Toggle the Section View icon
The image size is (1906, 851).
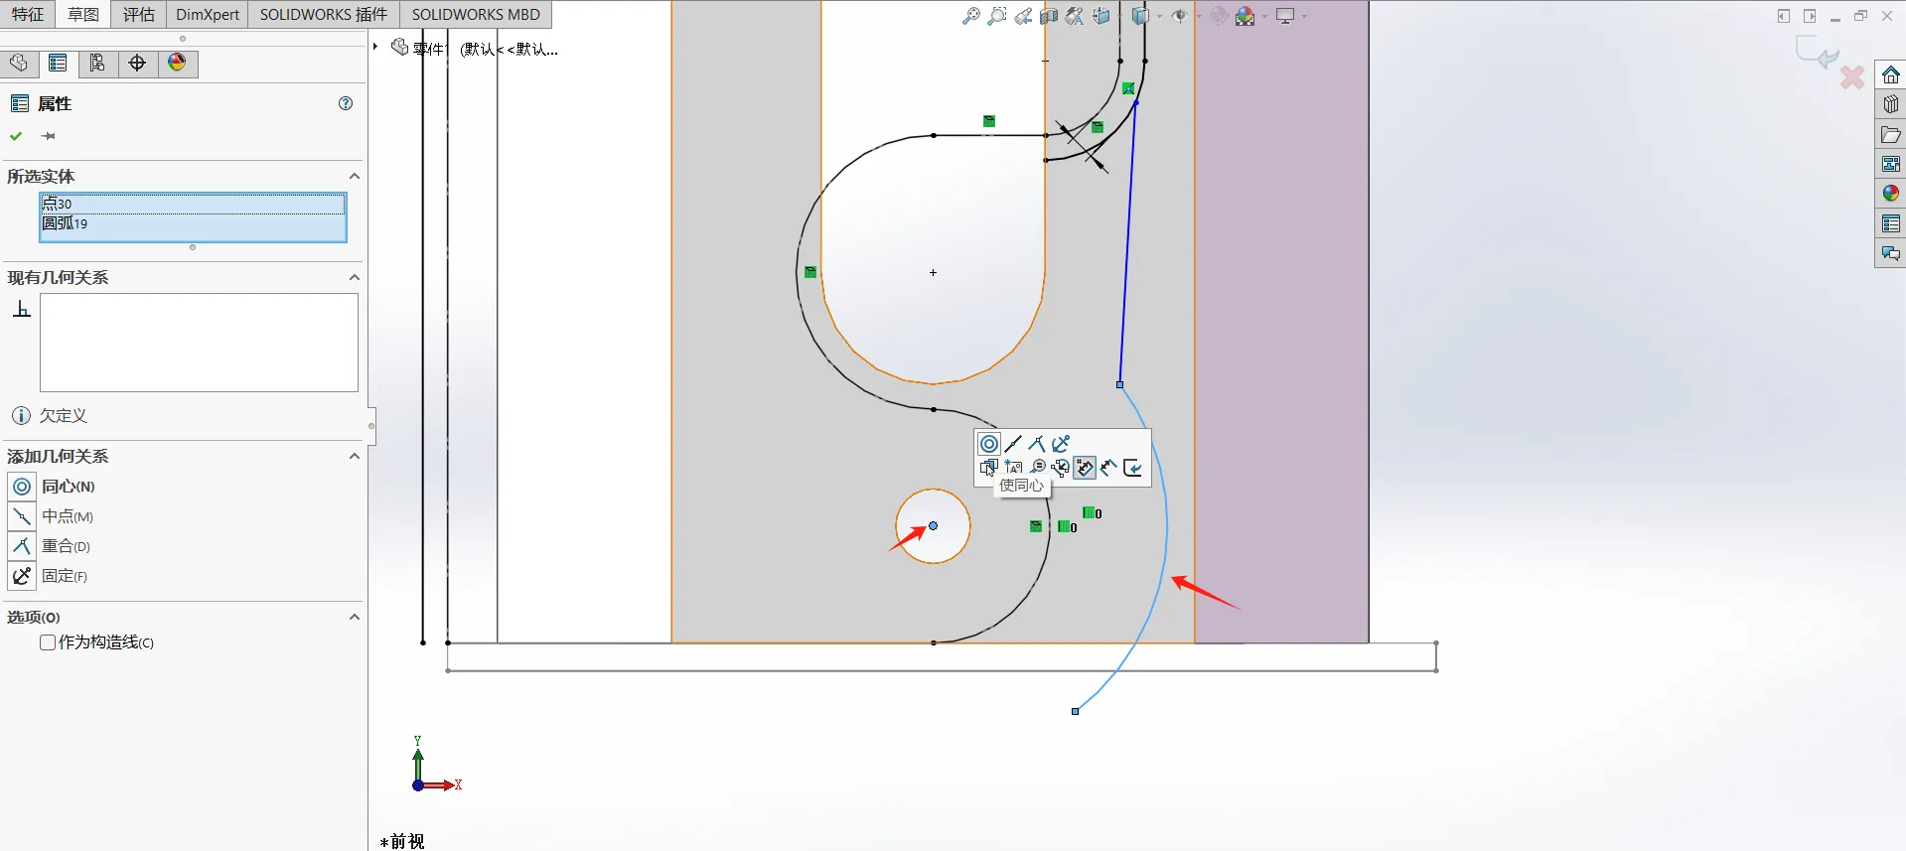[1049, 16]
